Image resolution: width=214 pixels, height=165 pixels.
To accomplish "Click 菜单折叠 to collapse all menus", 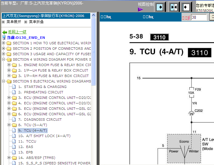I will pos(36,22).
